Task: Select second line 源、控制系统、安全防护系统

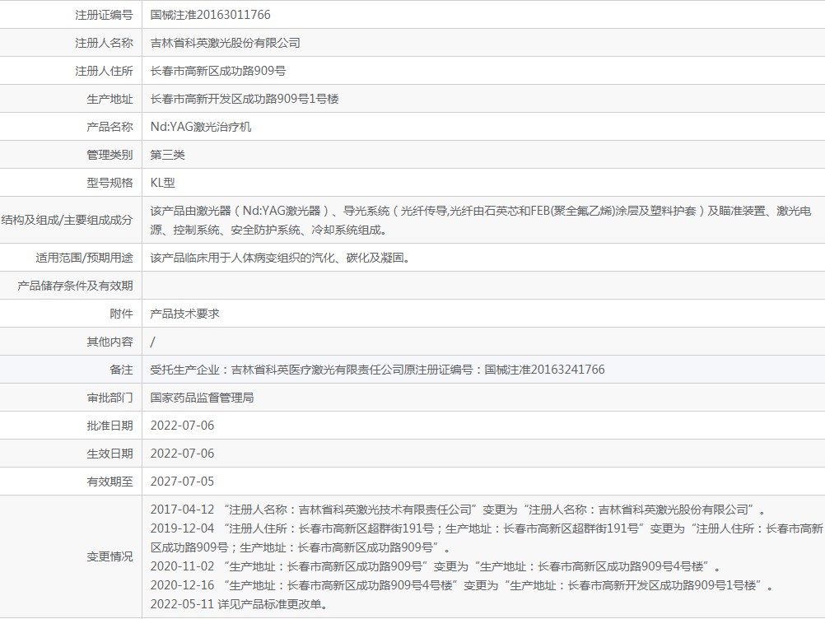Action: [269, 230]
